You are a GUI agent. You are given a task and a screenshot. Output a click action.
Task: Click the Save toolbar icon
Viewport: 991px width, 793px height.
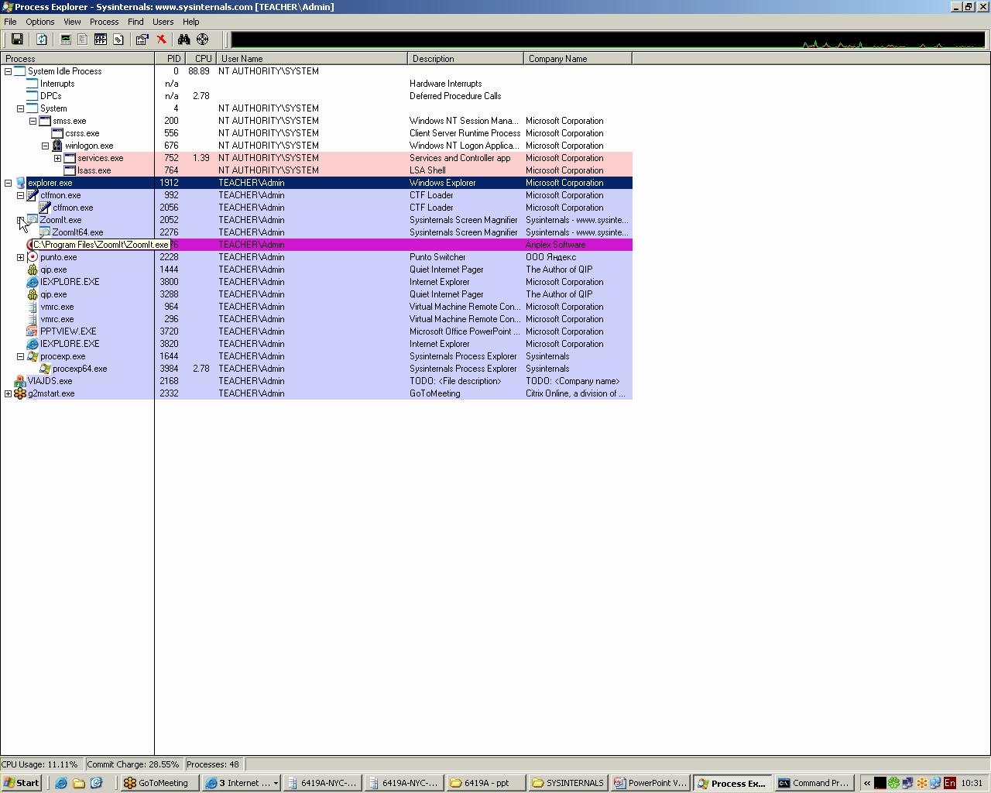[16, 39]
